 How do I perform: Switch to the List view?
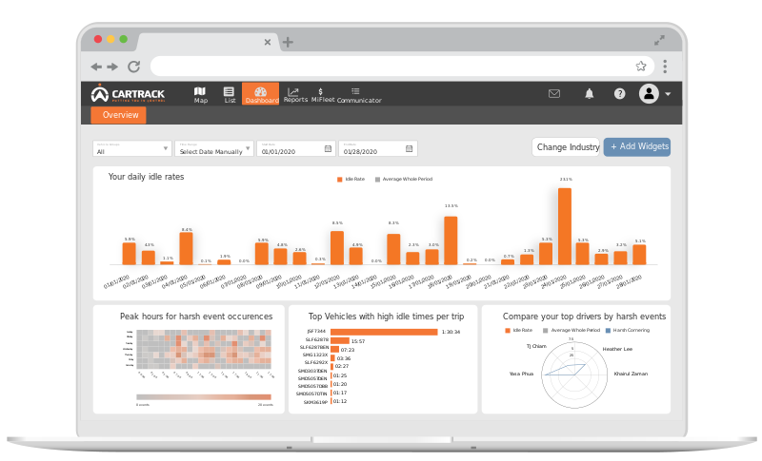(230, 94)
